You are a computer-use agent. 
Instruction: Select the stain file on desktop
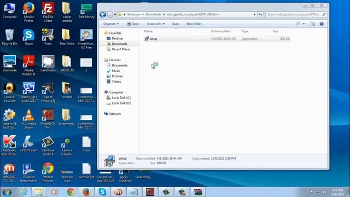86,144
